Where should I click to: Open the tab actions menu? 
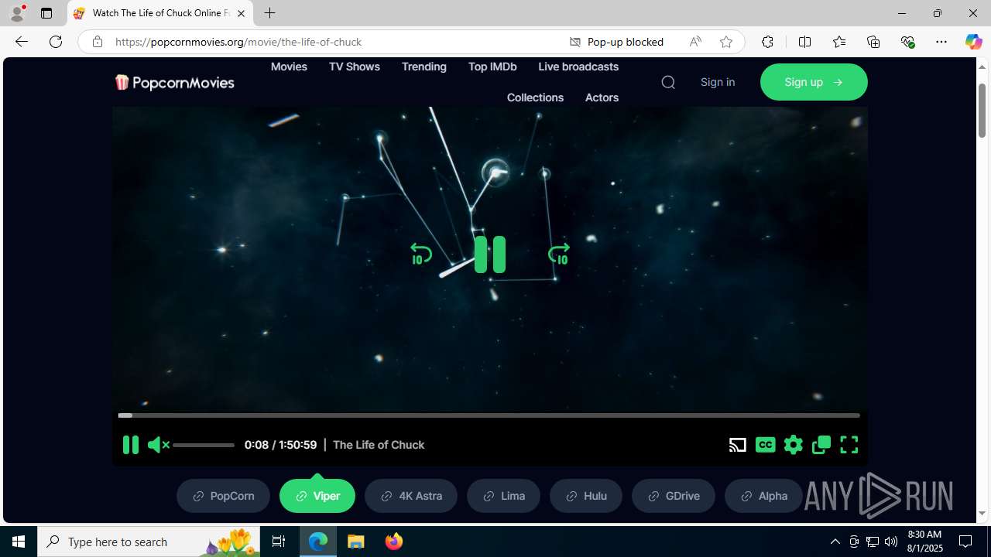[46, 13]
